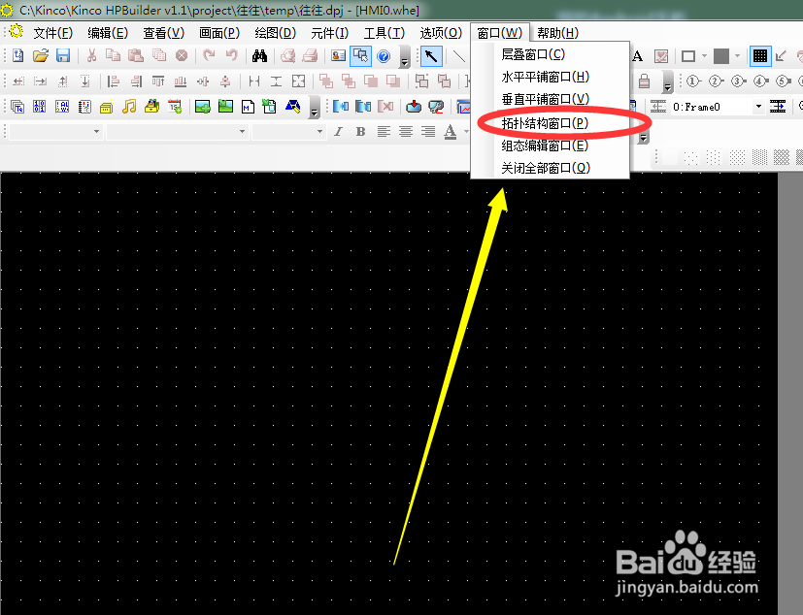Screen dimensions: 803x615
Task: Toggle bold text formatting
Action: (360, 130)
